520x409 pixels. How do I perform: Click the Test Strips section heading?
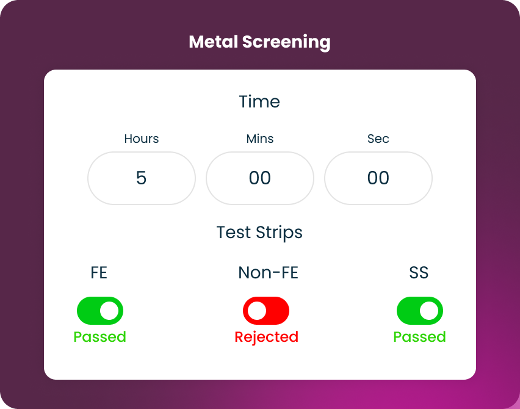pos(260,233)
